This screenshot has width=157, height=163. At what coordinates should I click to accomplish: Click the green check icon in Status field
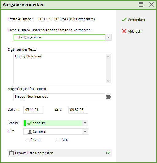[x=30, y=123]
